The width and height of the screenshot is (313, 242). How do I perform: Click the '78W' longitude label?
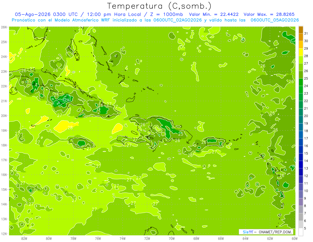73,238
